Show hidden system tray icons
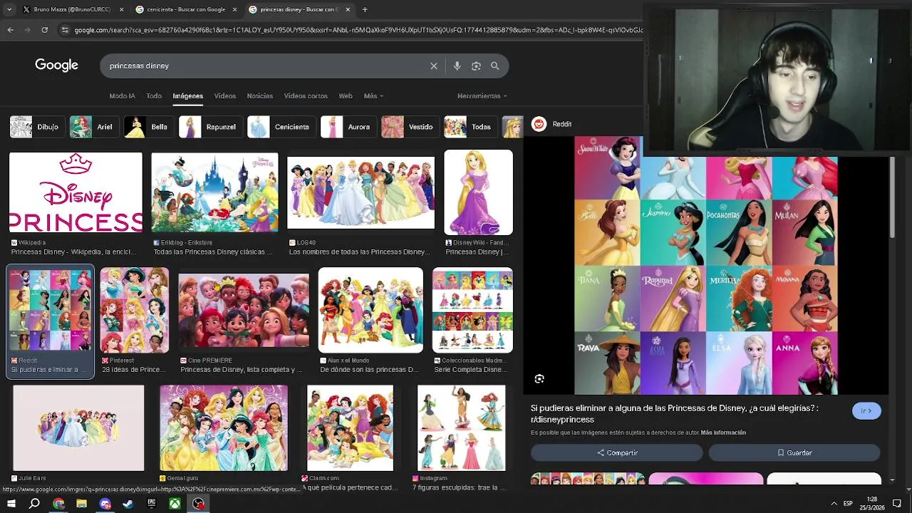 coord(834,503)
